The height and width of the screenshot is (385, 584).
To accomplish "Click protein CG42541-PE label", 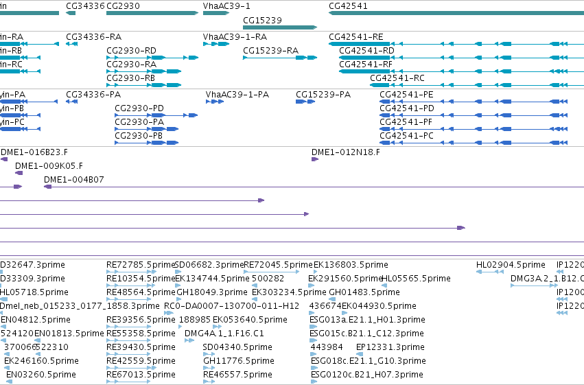I will click(406, 95).
